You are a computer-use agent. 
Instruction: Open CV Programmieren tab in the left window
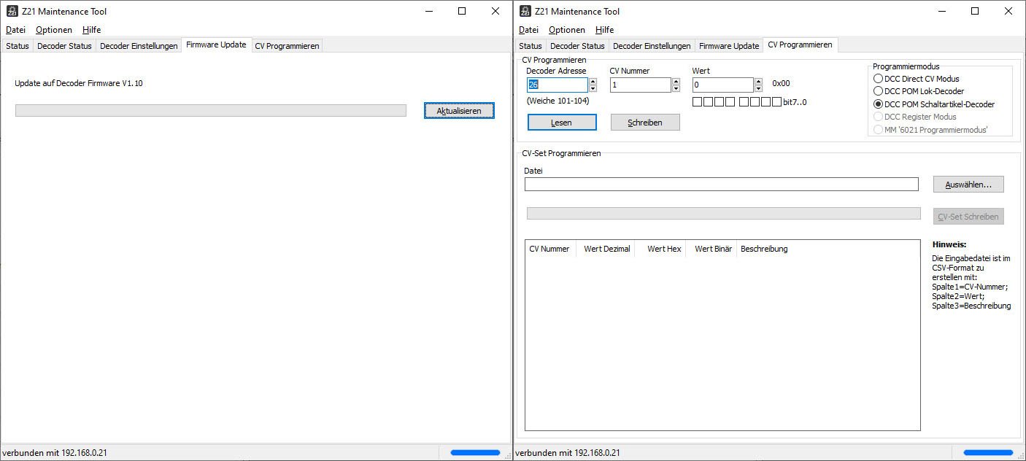tap(287, 46)
